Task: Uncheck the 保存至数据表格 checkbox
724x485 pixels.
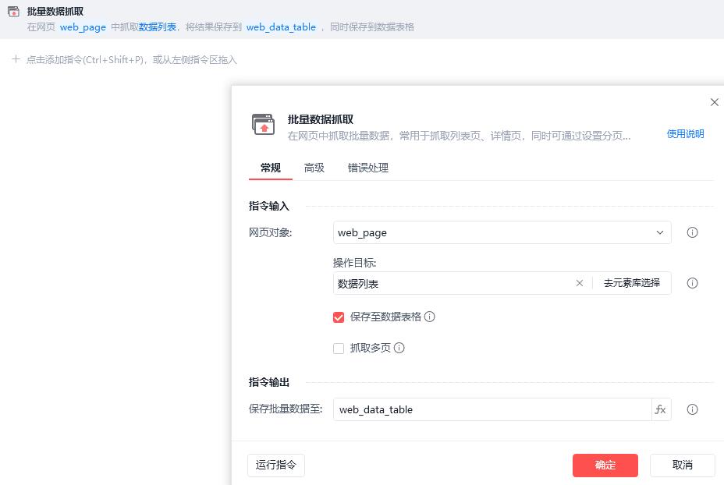Action: (x=339, y=317)
